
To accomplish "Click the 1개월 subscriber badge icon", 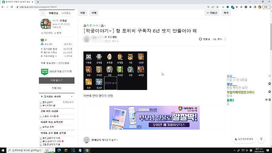I will click(x=89, y=57).
